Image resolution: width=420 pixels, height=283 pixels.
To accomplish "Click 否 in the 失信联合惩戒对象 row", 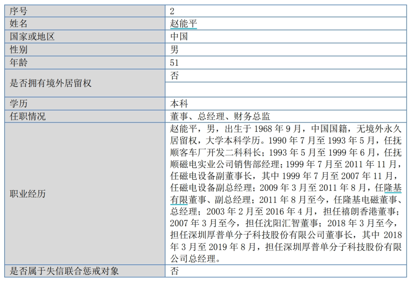I will (x=175, y=271).
